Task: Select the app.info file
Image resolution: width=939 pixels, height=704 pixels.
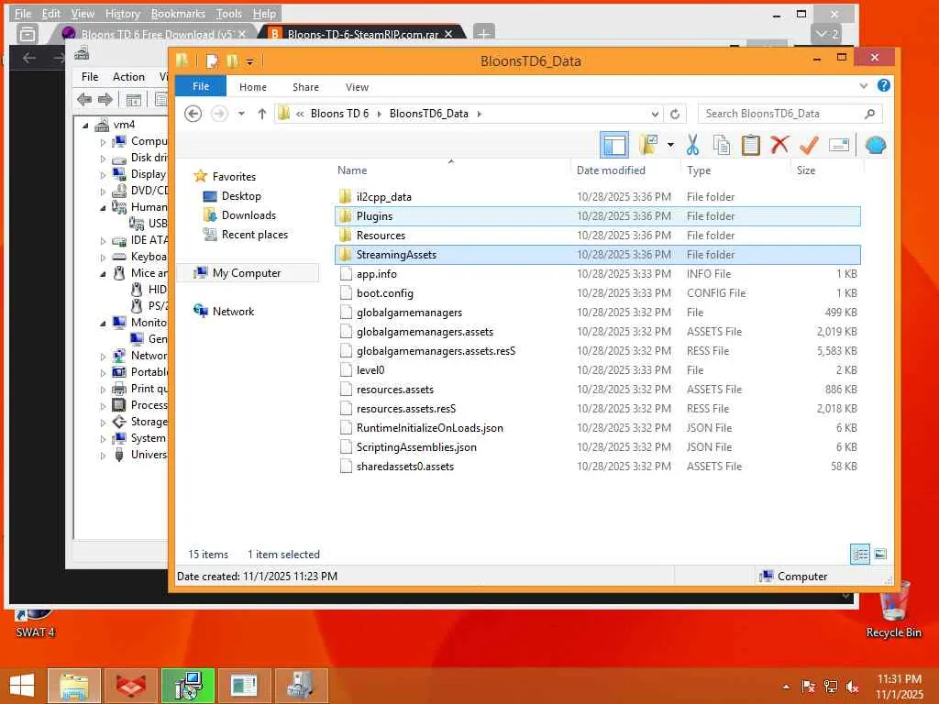Action: pyautogui.click(x=597, y=273)
